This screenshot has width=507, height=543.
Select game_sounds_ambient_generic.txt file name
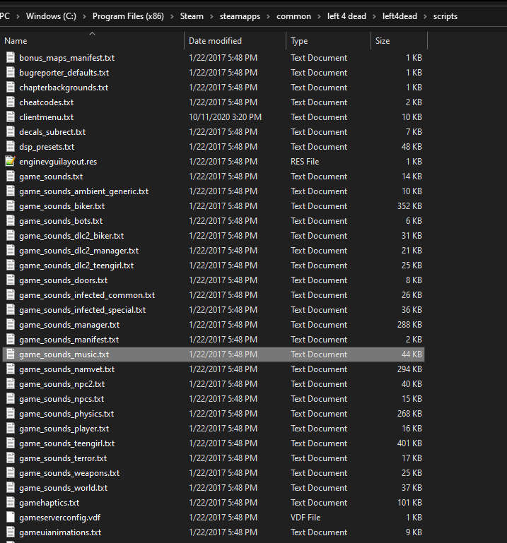(x=84, y=191)
